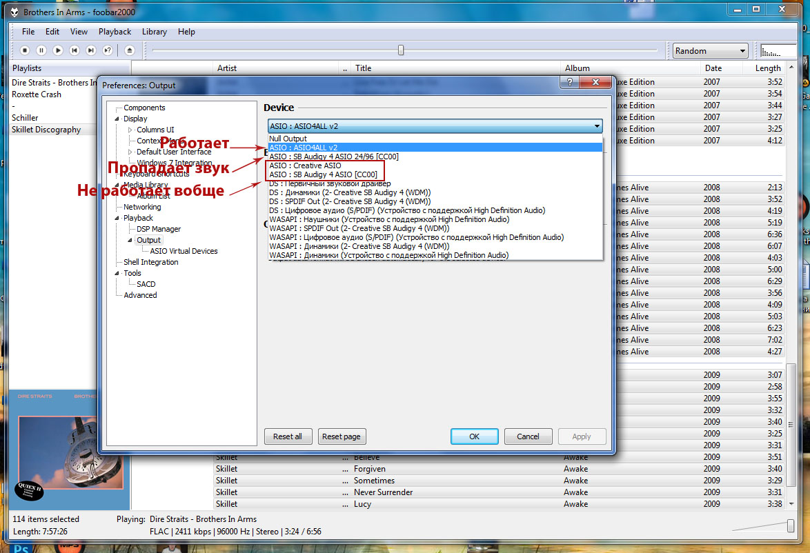Collapse the Display tree node arrow

117,119
